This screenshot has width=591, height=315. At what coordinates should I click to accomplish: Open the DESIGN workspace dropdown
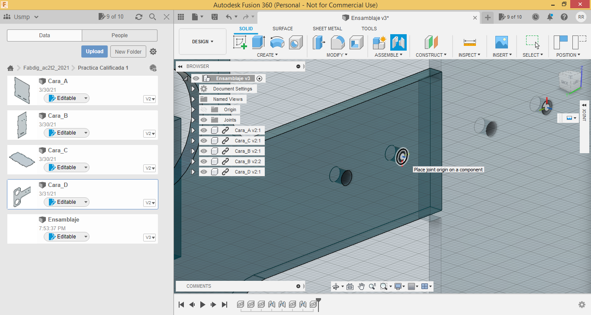point(202,42)
